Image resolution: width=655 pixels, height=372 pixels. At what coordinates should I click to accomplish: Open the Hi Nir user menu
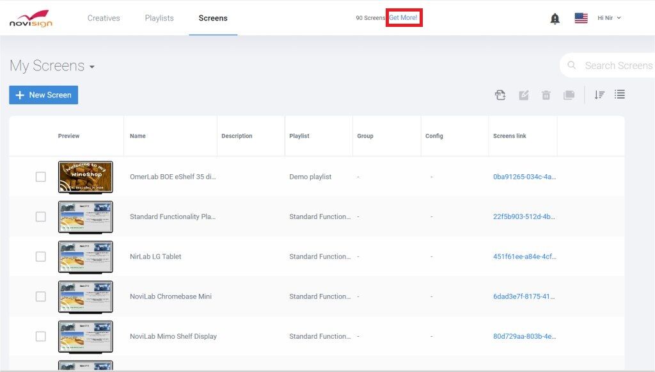[x=609, y=18]
